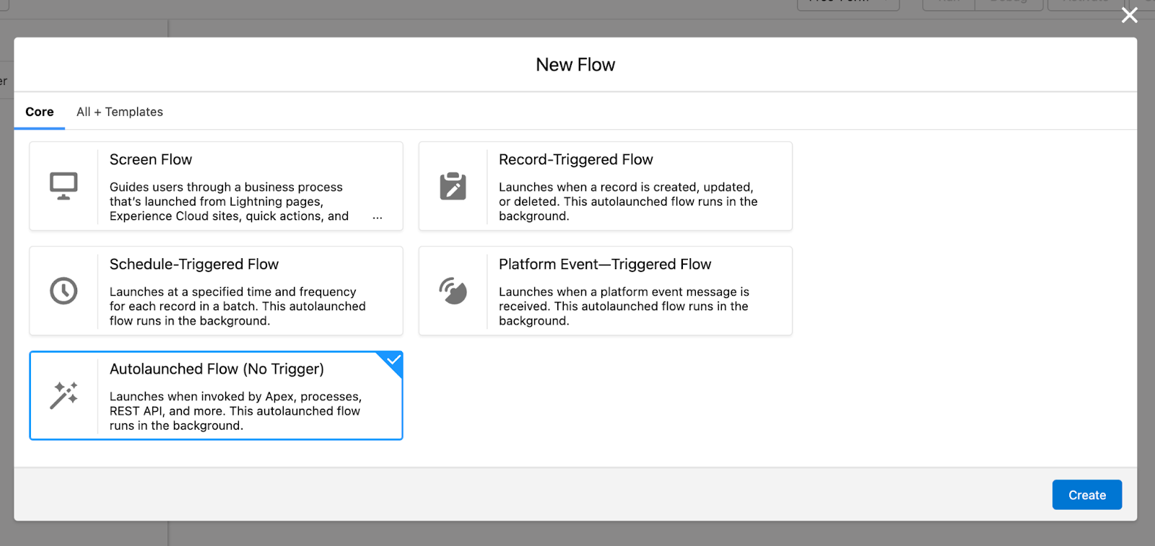Click the New Flow dialog heading
Image resolution: width=1155 pixels, height=546 pixels.
point(575,65)
